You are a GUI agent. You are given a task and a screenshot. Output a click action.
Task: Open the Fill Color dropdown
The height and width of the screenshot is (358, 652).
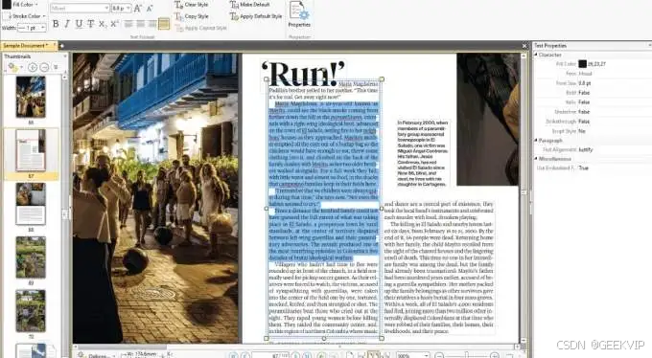[x=36, y=5]
